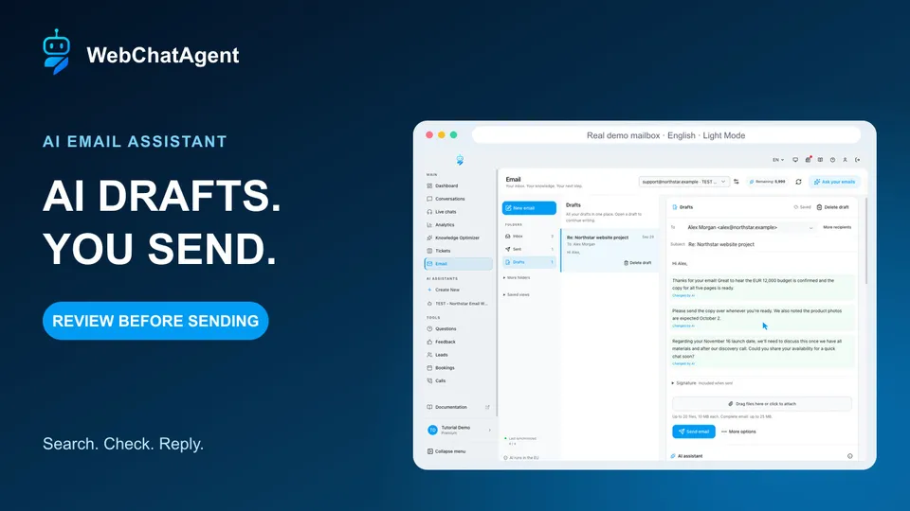Open the EN language dropdown
The height and width of the screenshot is (511, 910).
click(x=777, y=160)
